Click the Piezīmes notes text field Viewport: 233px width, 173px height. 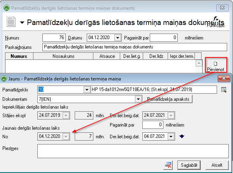133,151
